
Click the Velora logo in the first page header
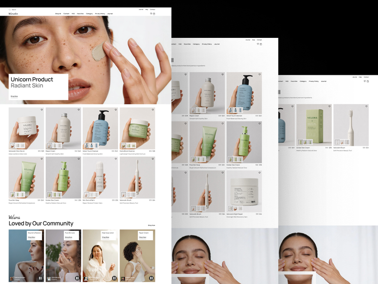click(13, 14)
